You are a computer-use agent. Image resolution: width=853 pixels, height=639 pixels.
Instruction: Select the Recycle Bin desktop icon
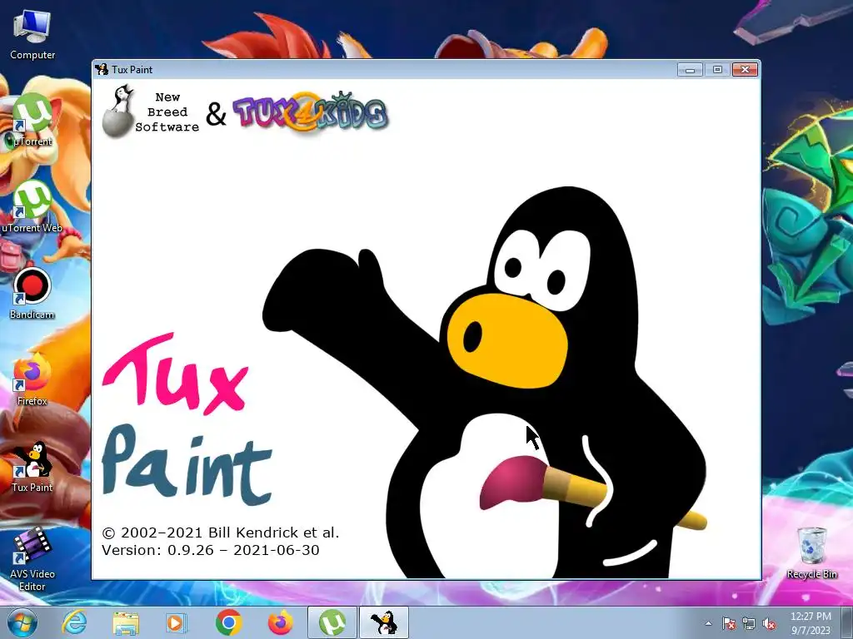(811, 553)
